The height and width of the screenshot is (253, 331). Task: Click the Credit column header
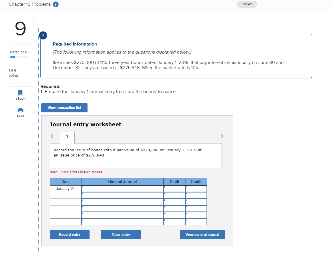click(x=196, y=182)
